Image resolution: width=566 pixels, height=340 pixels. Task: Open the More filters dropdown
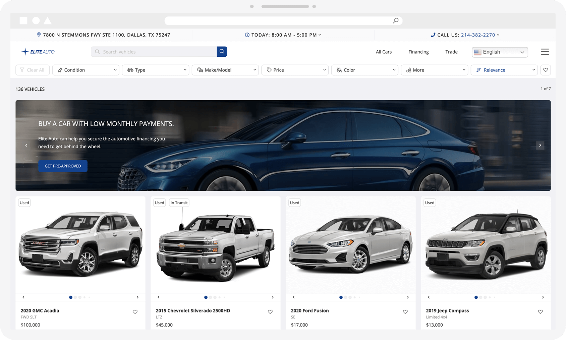pos(435,70)
